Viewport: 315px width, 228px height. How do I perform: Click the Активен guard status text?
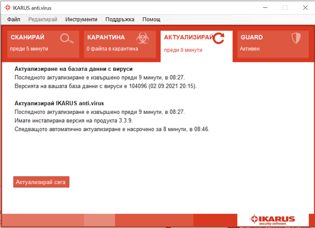[x=250, y=49]
